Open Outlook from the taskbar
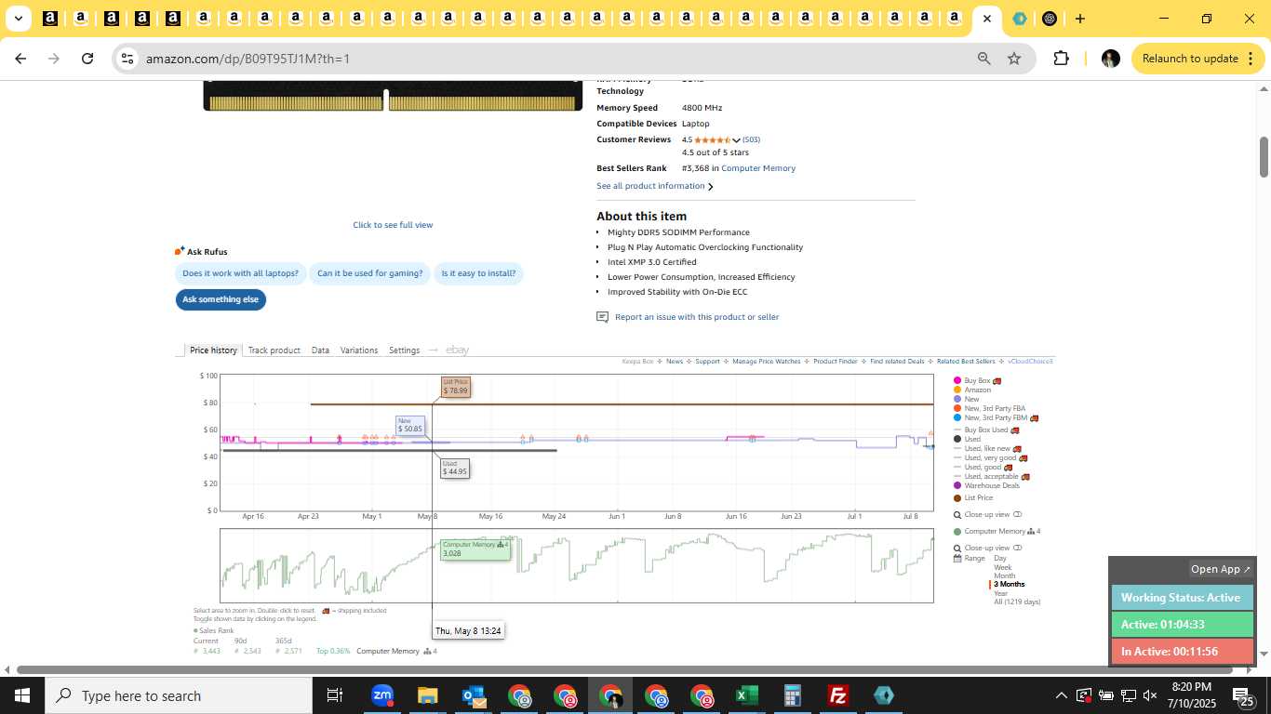1271x714 pixels. coord(474,695)
